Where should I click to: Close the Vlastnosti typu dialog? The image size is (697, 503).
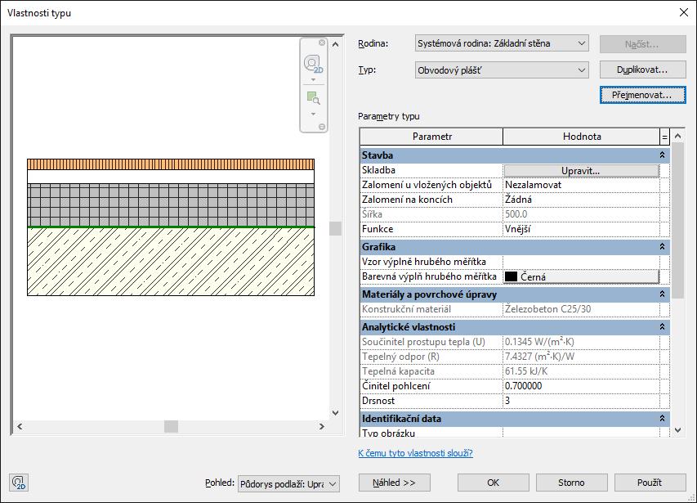(684, 12)
